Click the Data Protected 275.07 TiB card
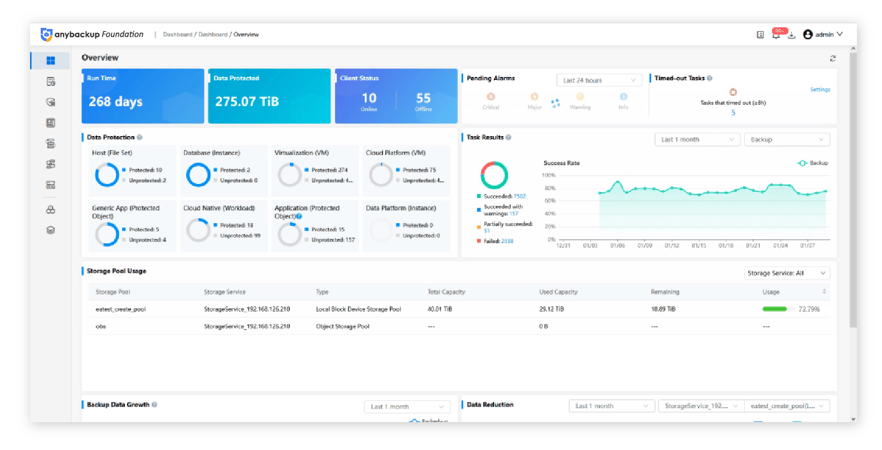The height and width of the screenshot is (450, 882). 269,96
